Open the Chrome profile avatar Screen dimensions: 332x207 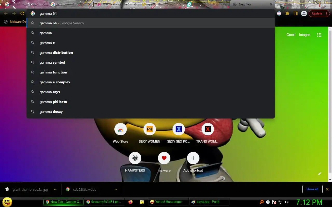[x=304, y=13]
